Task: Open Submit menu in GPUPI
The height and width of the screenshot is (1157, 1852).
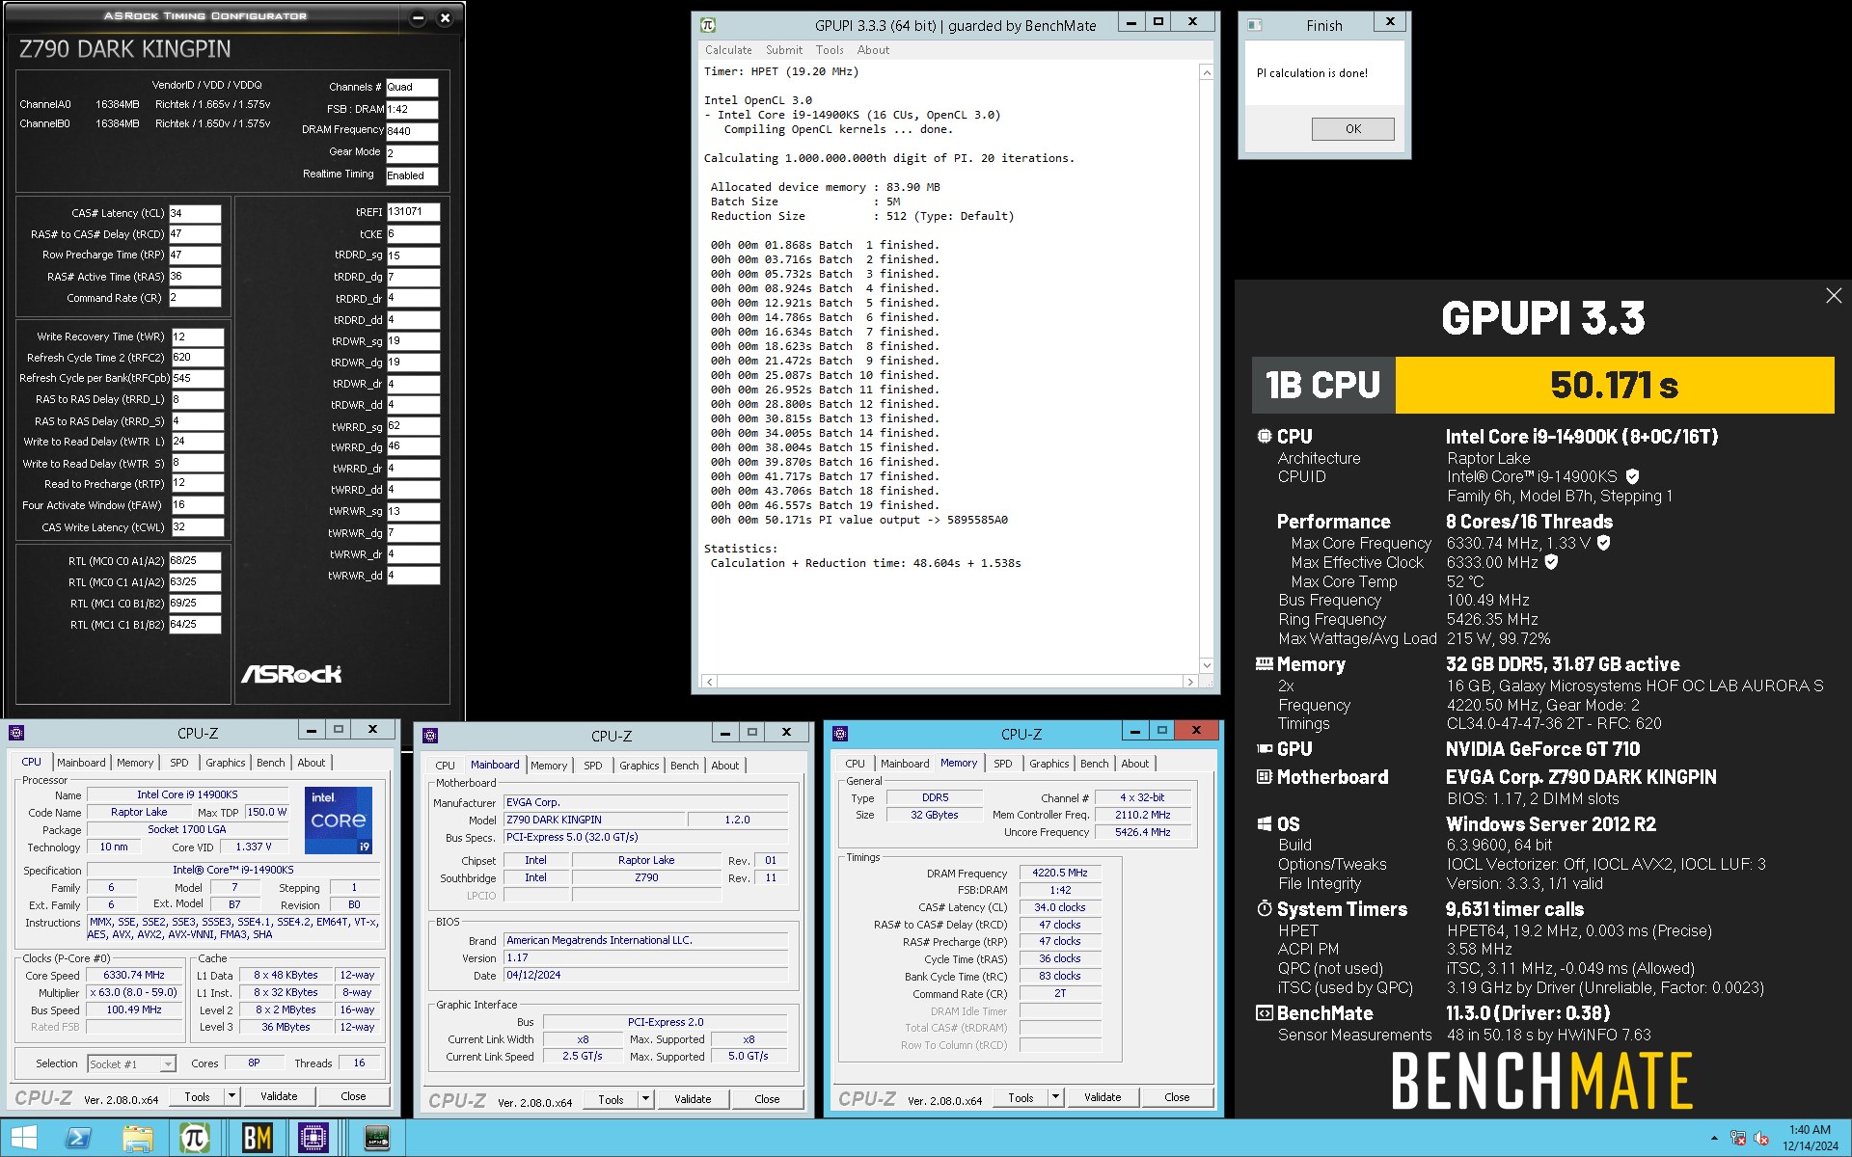Action: [784, 50]
